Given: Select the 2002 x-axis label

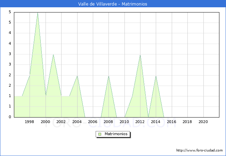Looking at the screenshot, I should coord(61,122).
